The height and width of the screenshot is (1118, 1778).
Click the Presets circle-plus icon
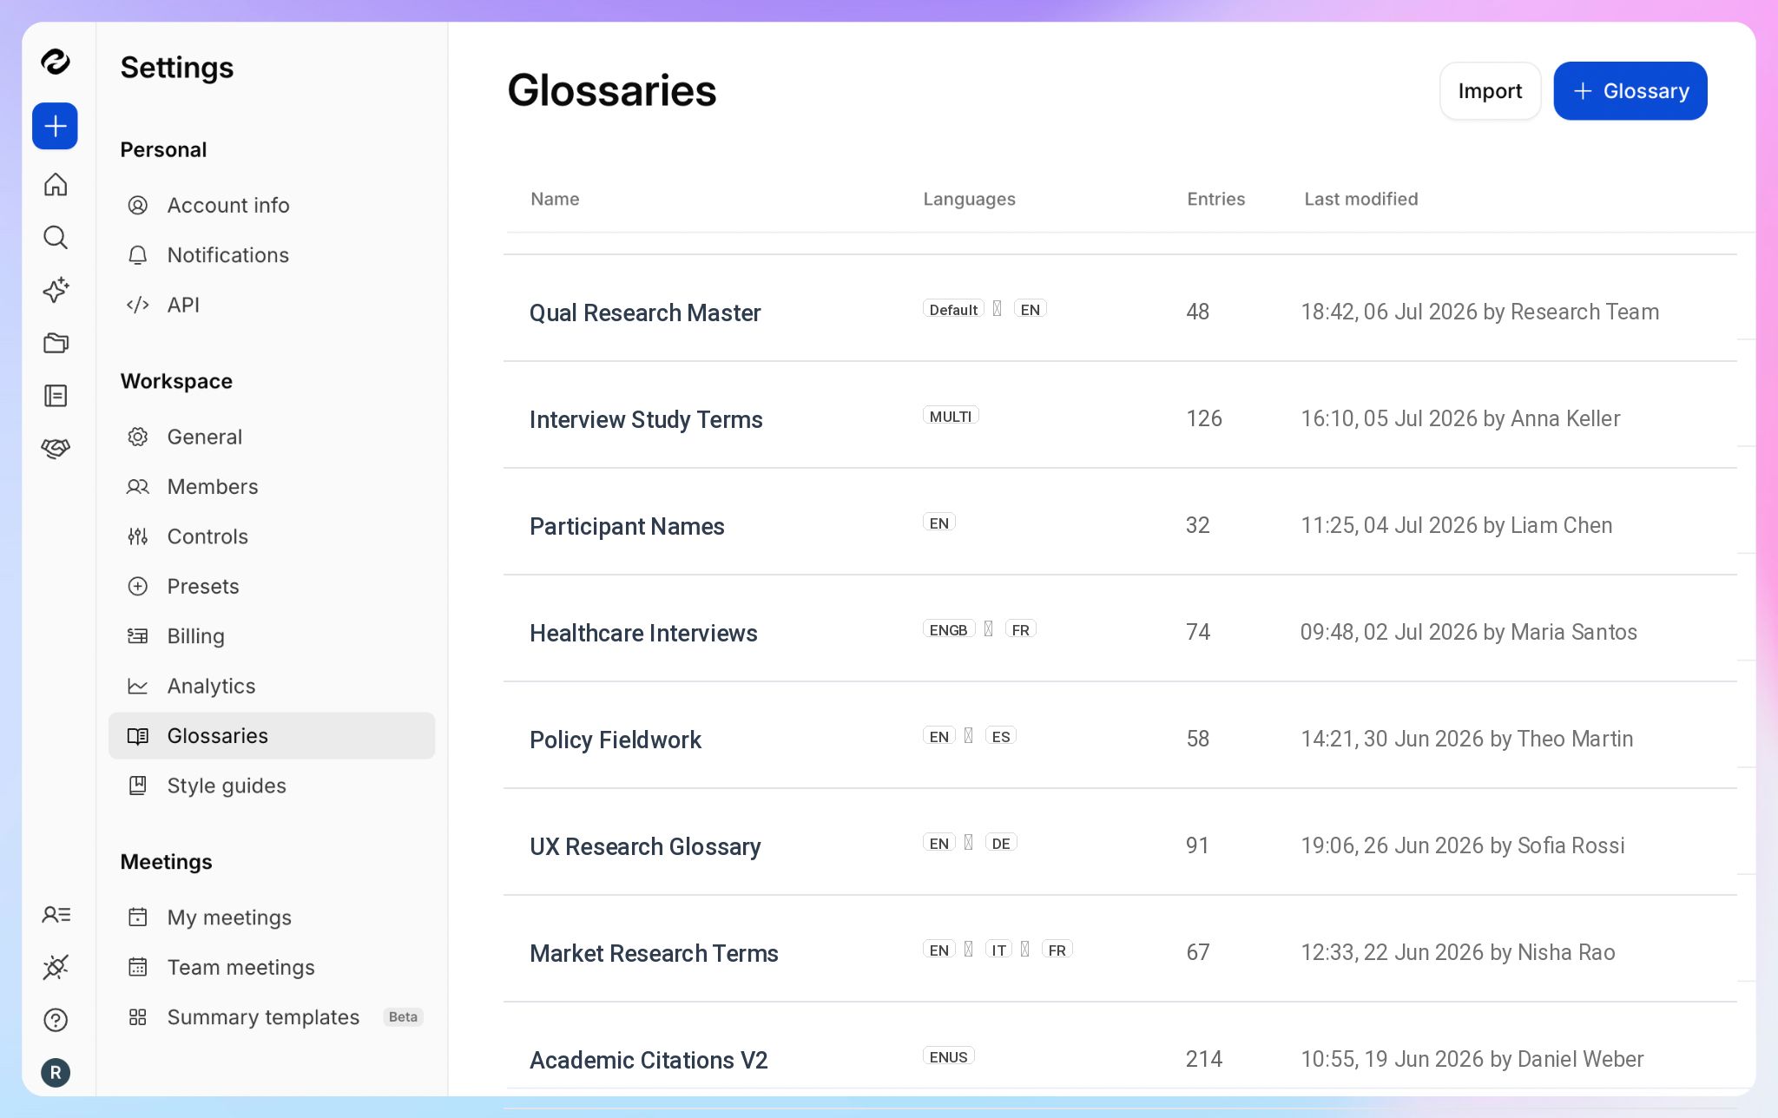pyautogui.click(x=138, y=587)
